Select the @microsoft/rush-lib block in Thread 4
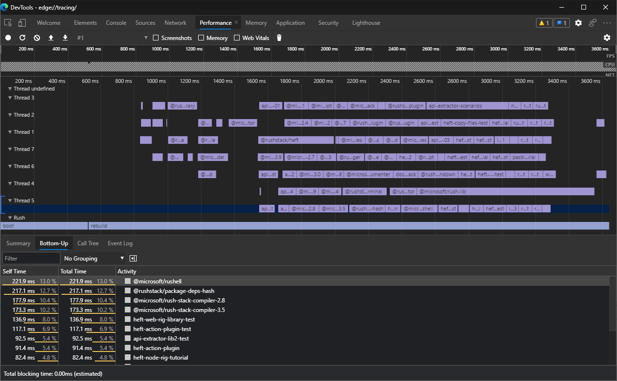Screen dimensions: 617x381 tap(506, 191)
